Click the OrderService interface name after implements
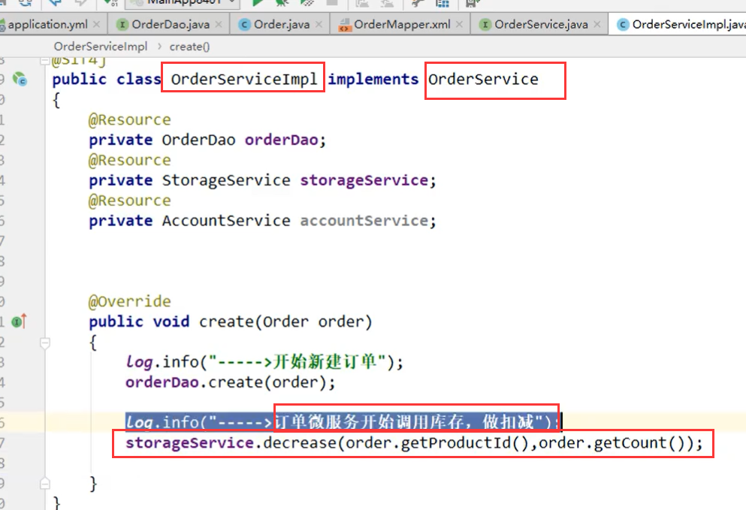This screenshot has height=510, width=746. pos(483,79)
